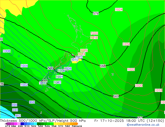The image size is (165, 127).
Task: Click the purple swatch in the thickness legend
Action: (x=9, y=124)
